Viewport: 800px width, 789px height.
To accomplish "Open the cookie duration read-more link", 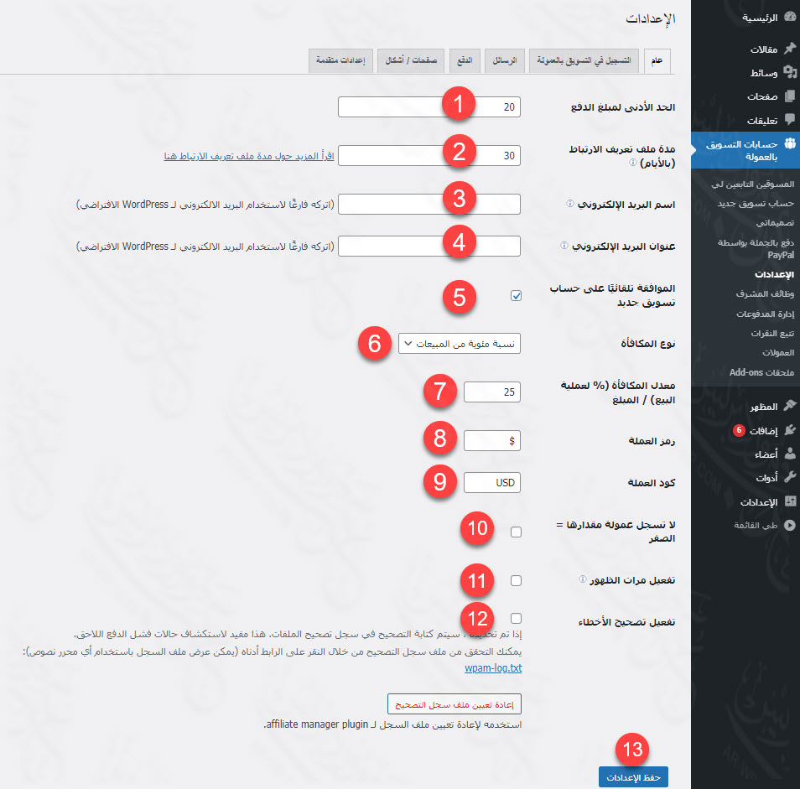I will coord(248,156).
